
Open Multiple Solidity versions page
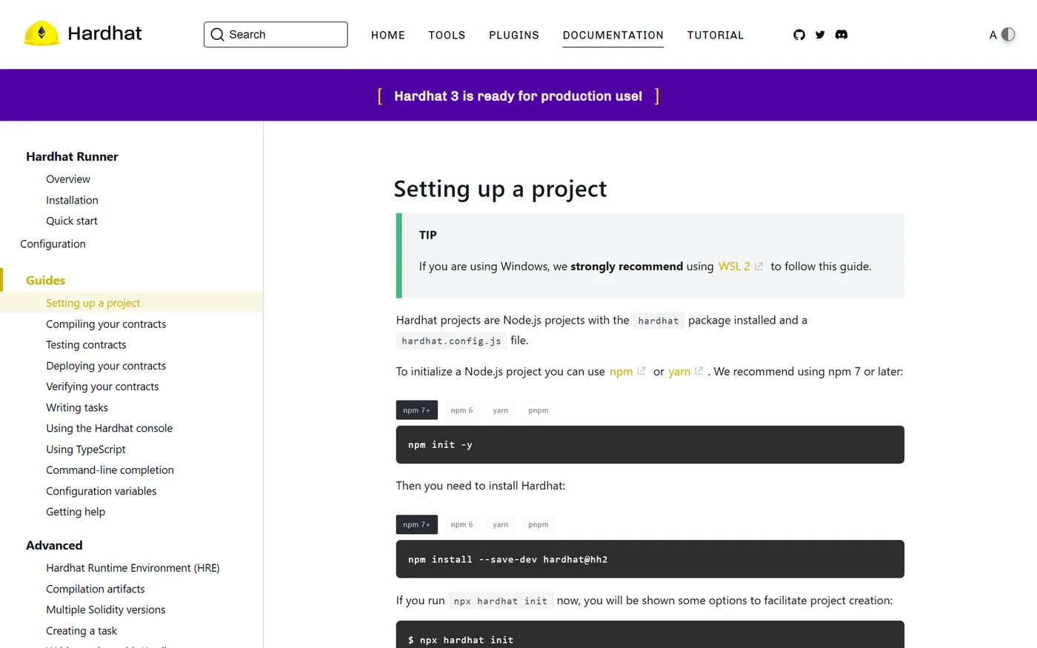(x=106, y=609)
